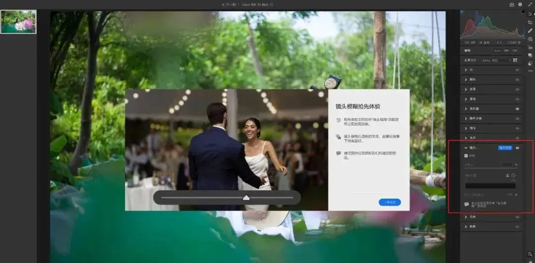Open the 配置文件 profile dropdown

496,60
